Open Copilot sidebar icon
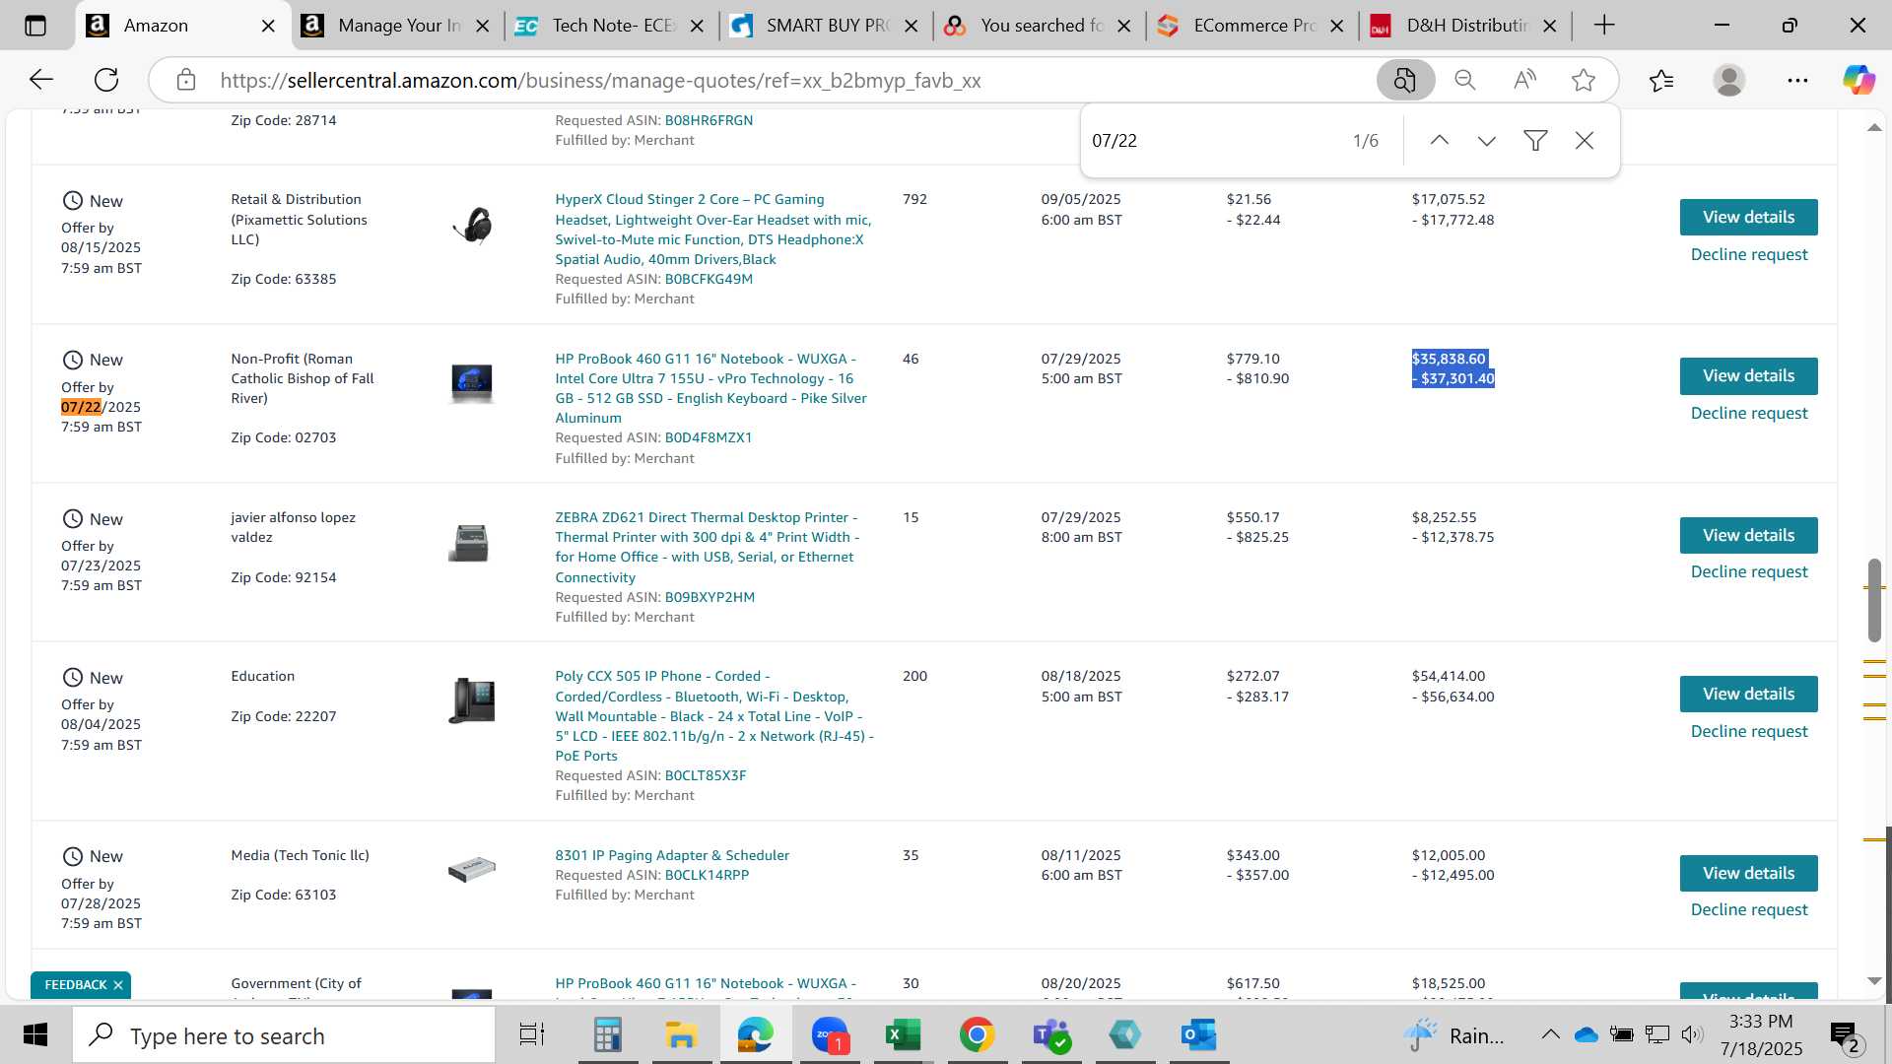The height and width of the screenshot is (1064, 1892). point(1858,80)
